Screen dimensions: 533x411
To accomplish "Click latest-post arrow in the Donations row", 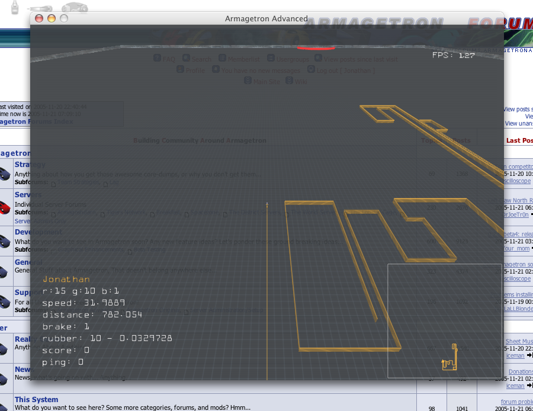I will point(530,386).
